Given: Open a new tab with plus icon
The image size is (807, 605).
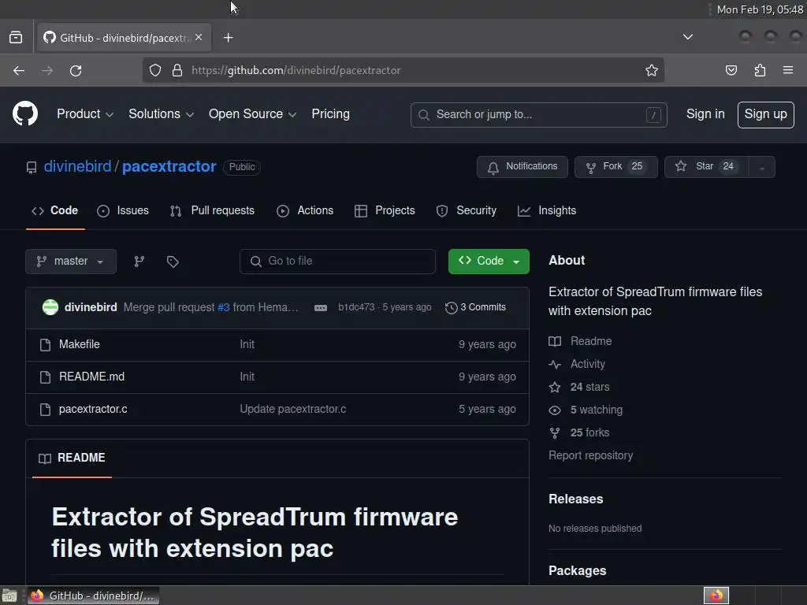Looking at the screenshot, I should tap(228, 38).
